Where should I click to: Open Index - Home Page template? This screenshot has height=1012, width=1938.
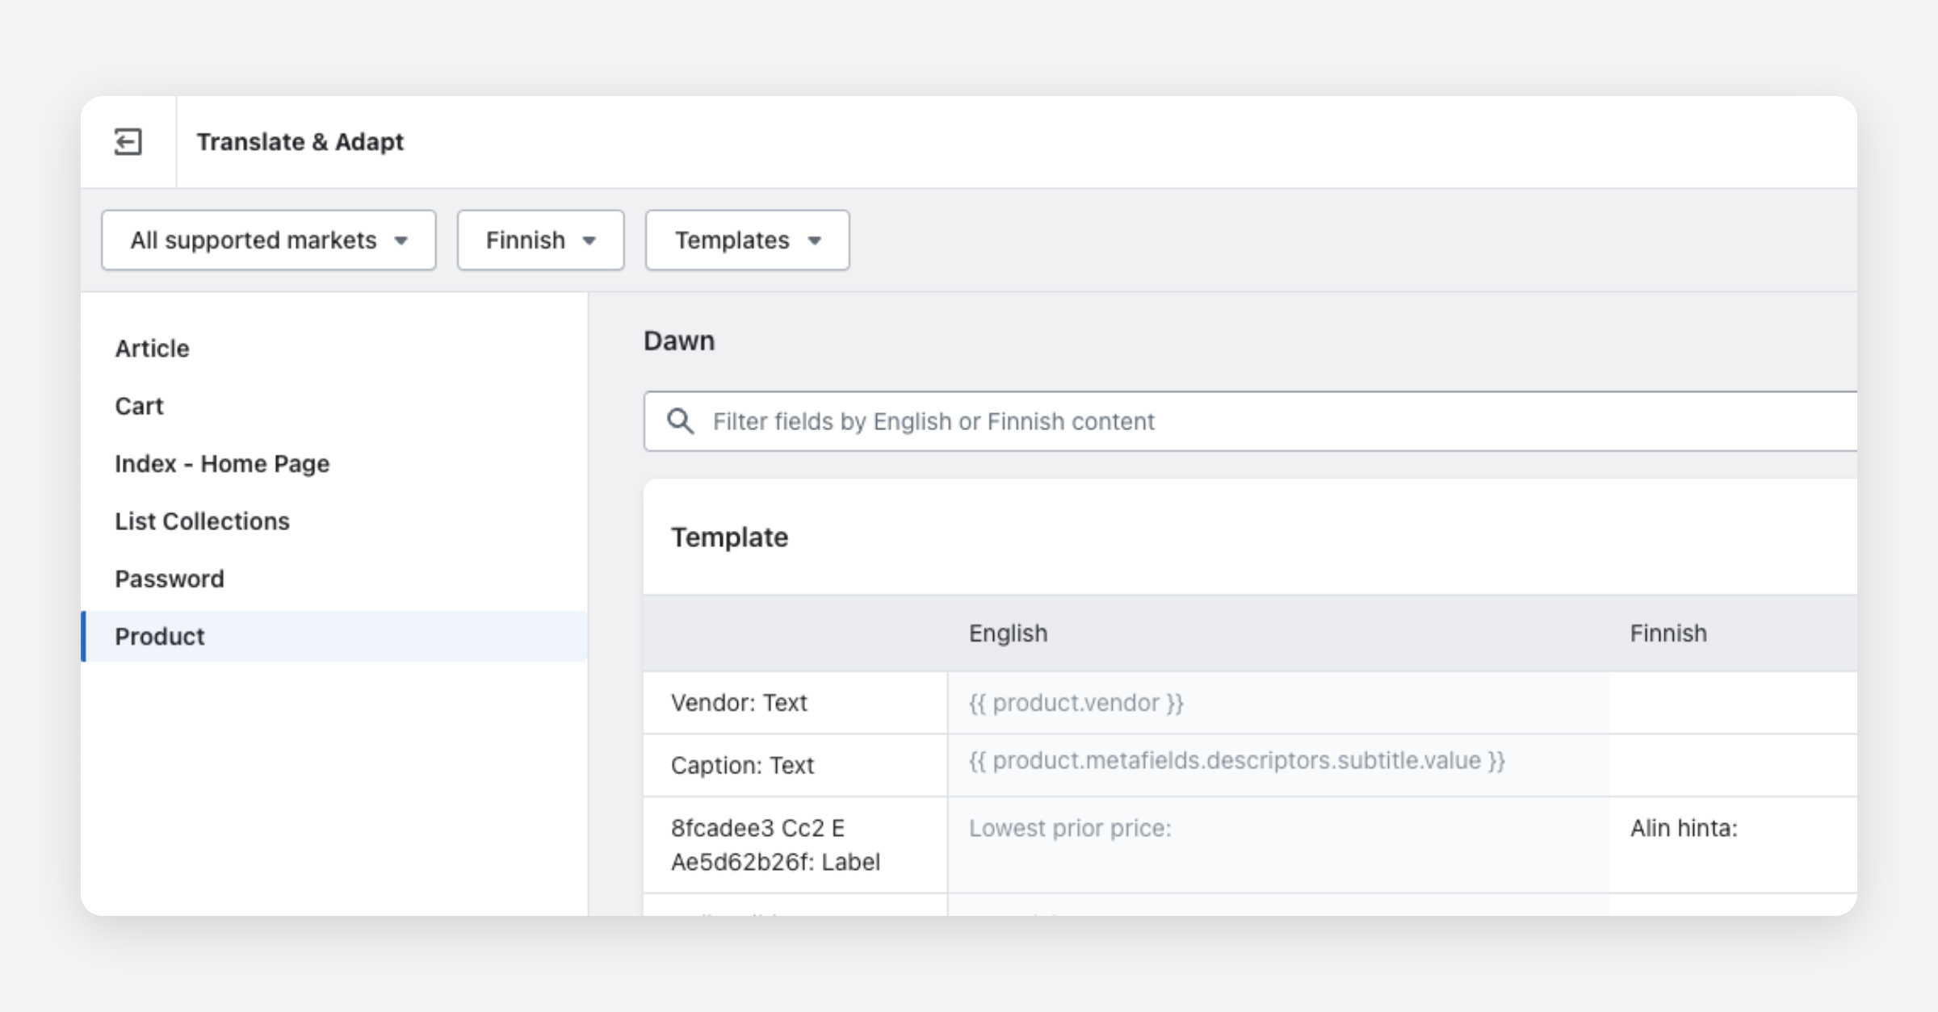click(222, 464)
